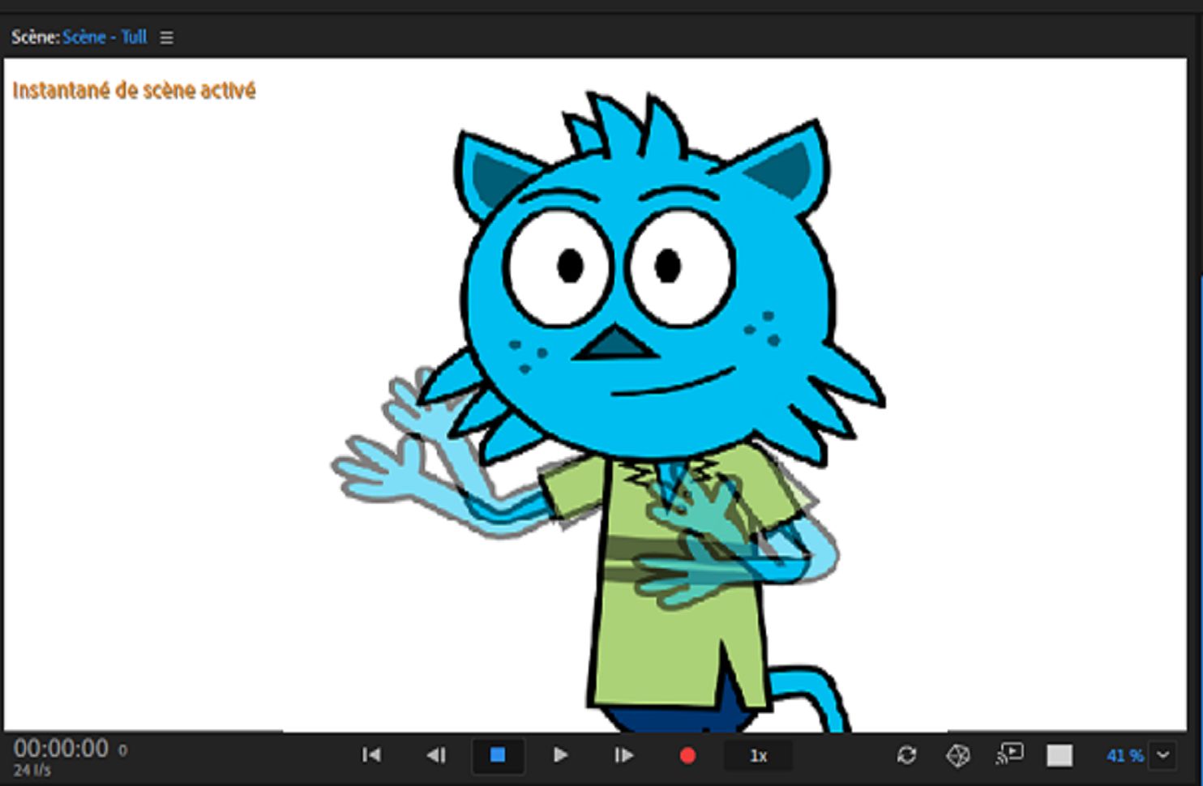Viewport: 1203px width, 786px height.
Task: Click the white background color swatch
Action: click(1060, 755)
